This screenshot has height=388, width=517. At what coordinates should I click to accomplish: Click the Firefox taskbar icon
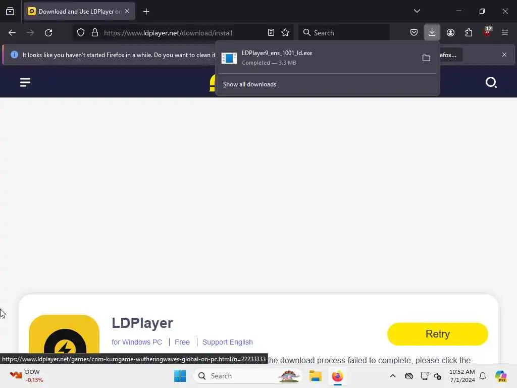[337, 376]
